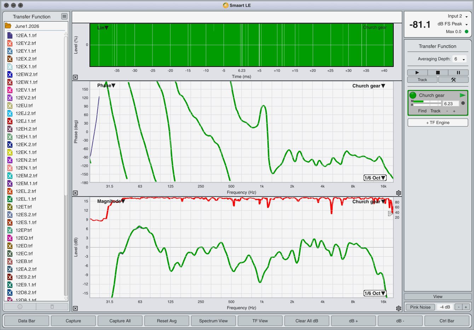Open Church gear dropdown on Magnitude graph
474x330 pixels.
tap(369, 201)
